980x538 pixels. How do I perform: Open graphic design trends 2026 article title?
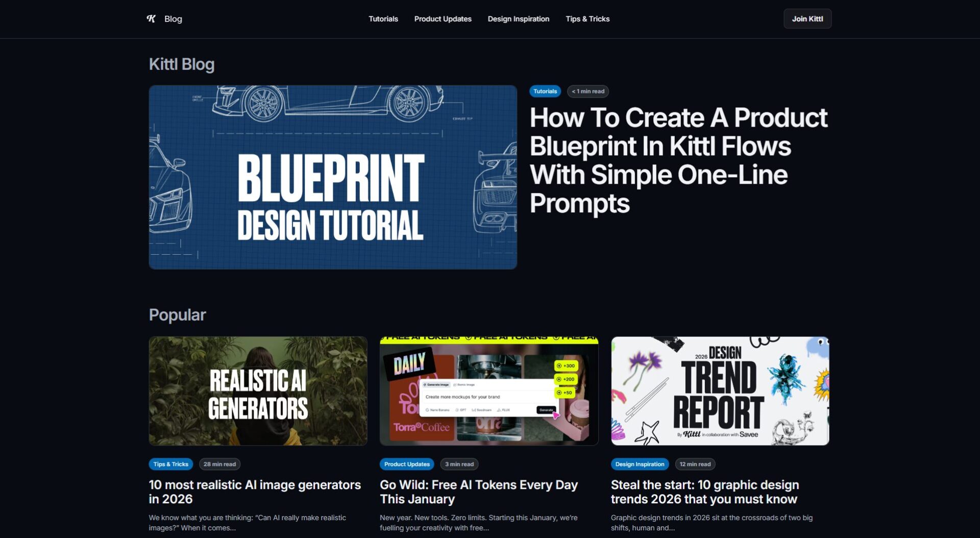coord(704,492)
